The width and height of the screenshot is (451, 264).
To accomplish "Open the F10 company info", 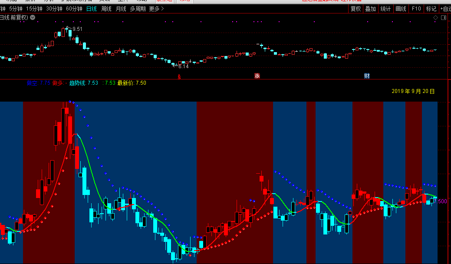I will point(416,9).
